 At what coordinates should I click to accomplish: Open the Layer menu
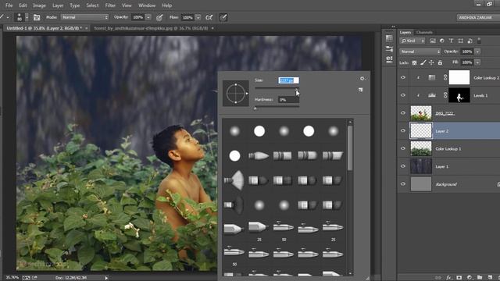[x=58, y=5]
